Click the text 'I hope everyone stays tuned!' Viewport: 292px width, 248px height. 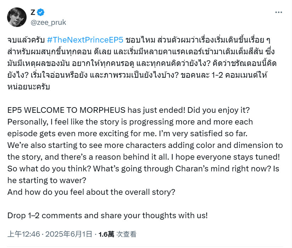click(x=225, y=157)
